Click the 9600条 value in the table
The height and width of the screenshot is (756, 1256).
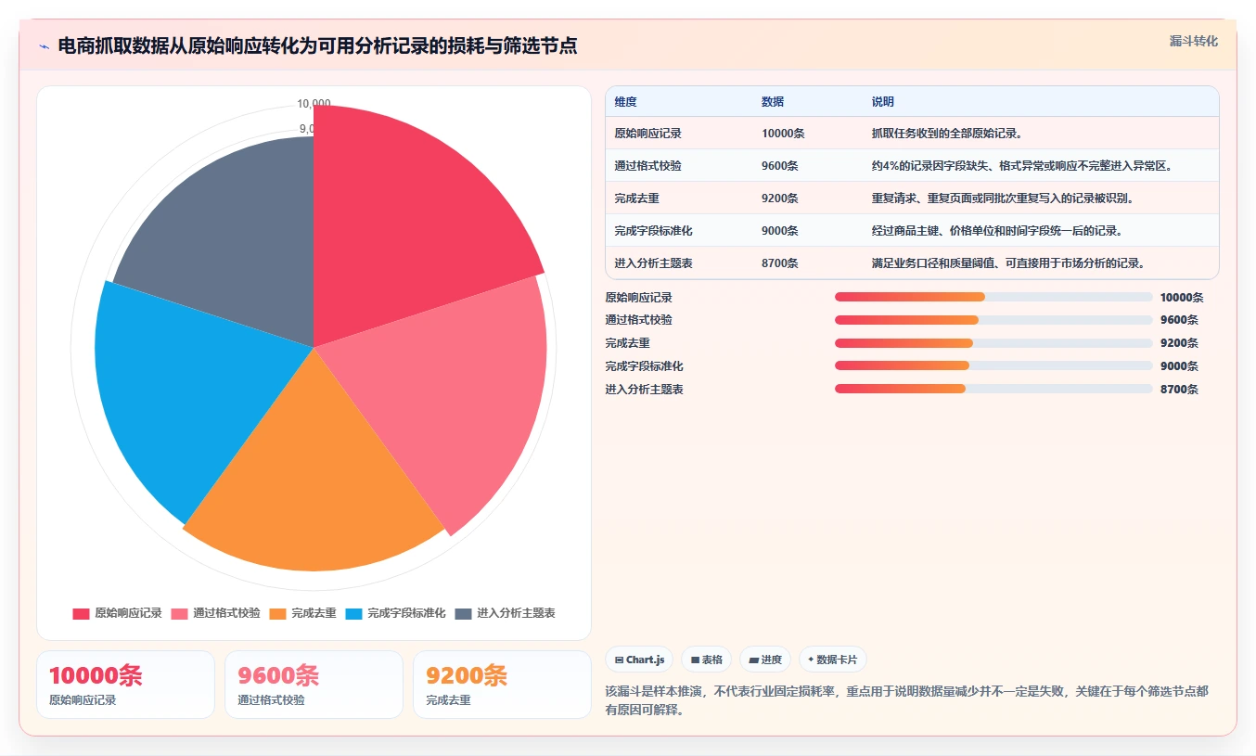point(780,166)
